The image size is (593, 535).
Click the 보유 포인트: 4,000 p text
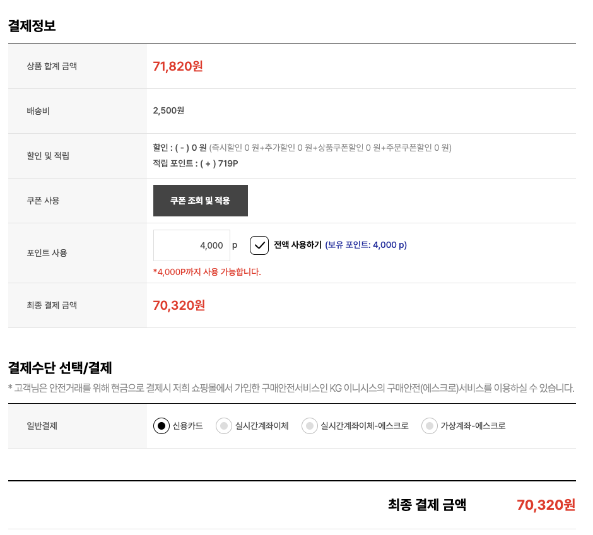pos(366,245)
